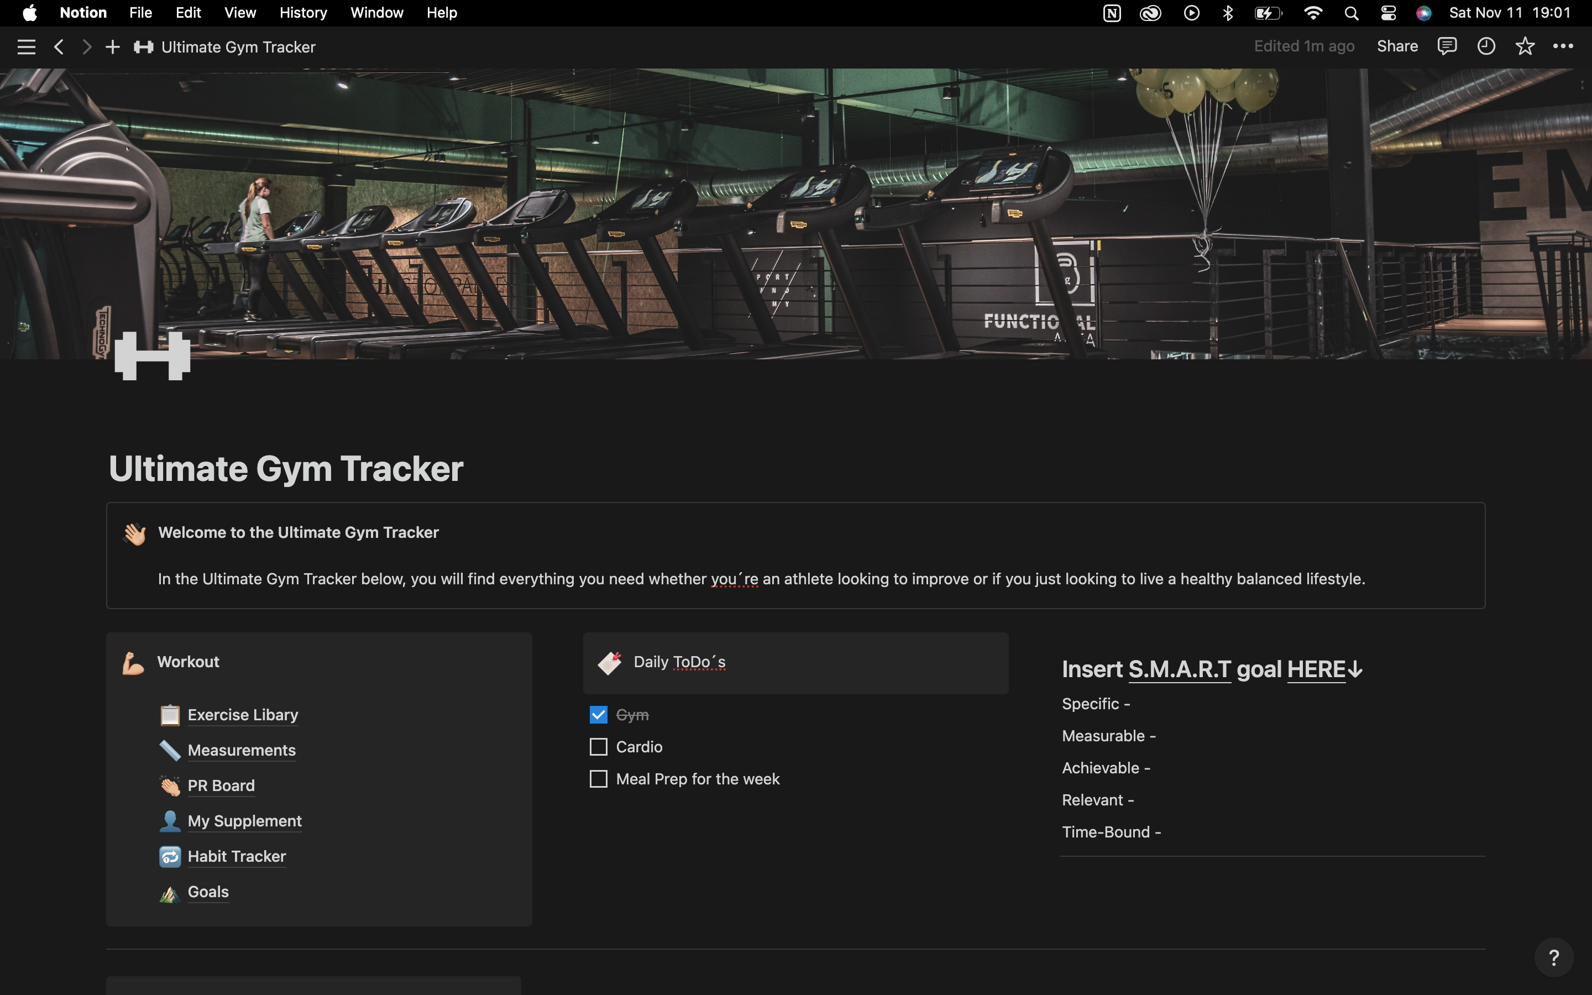Image resolution: width=1592 pixels, height=995 pixels.
Task: Open the History menu
Action: 303,13
